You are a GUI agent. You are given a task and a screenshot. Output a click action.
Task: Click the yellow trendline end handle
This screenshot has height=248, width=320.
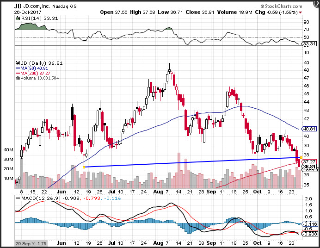coord(301,158)
